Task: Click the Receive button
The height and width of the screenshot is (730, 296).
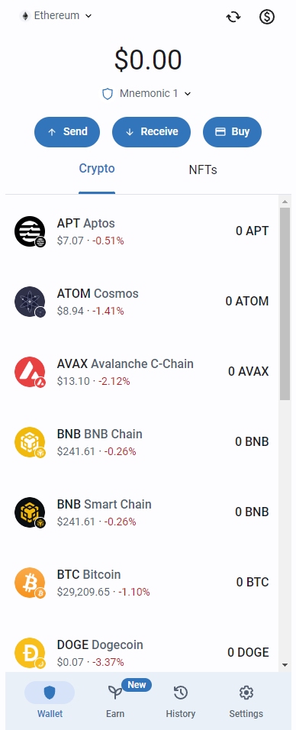Action: coord(151,132)
